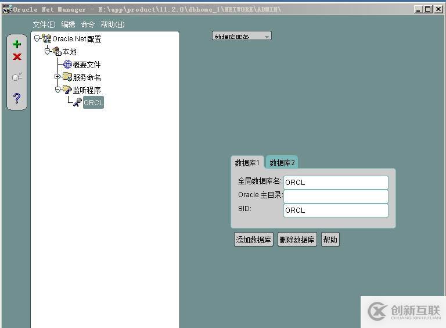Maximize the Oracle Net Manager window
The image size is (446, 328).
[428, 9]
